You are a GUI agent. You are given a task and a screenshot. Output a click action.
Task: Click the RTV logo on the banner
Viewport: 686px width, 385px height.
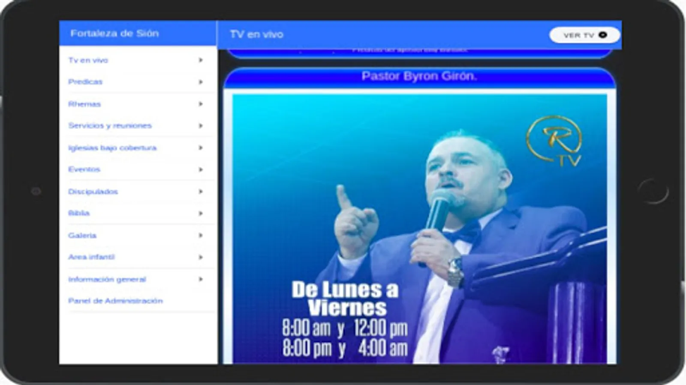[x=555, y=141]
